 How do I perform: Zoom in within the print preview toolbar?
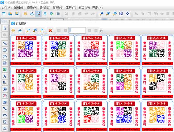35,30
